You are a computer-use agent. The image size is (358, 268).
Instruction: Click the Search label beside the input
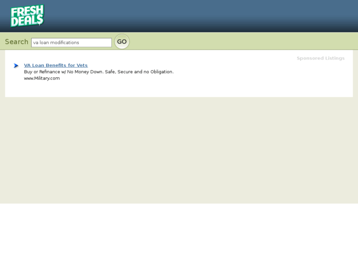click(x=16, y=42)
